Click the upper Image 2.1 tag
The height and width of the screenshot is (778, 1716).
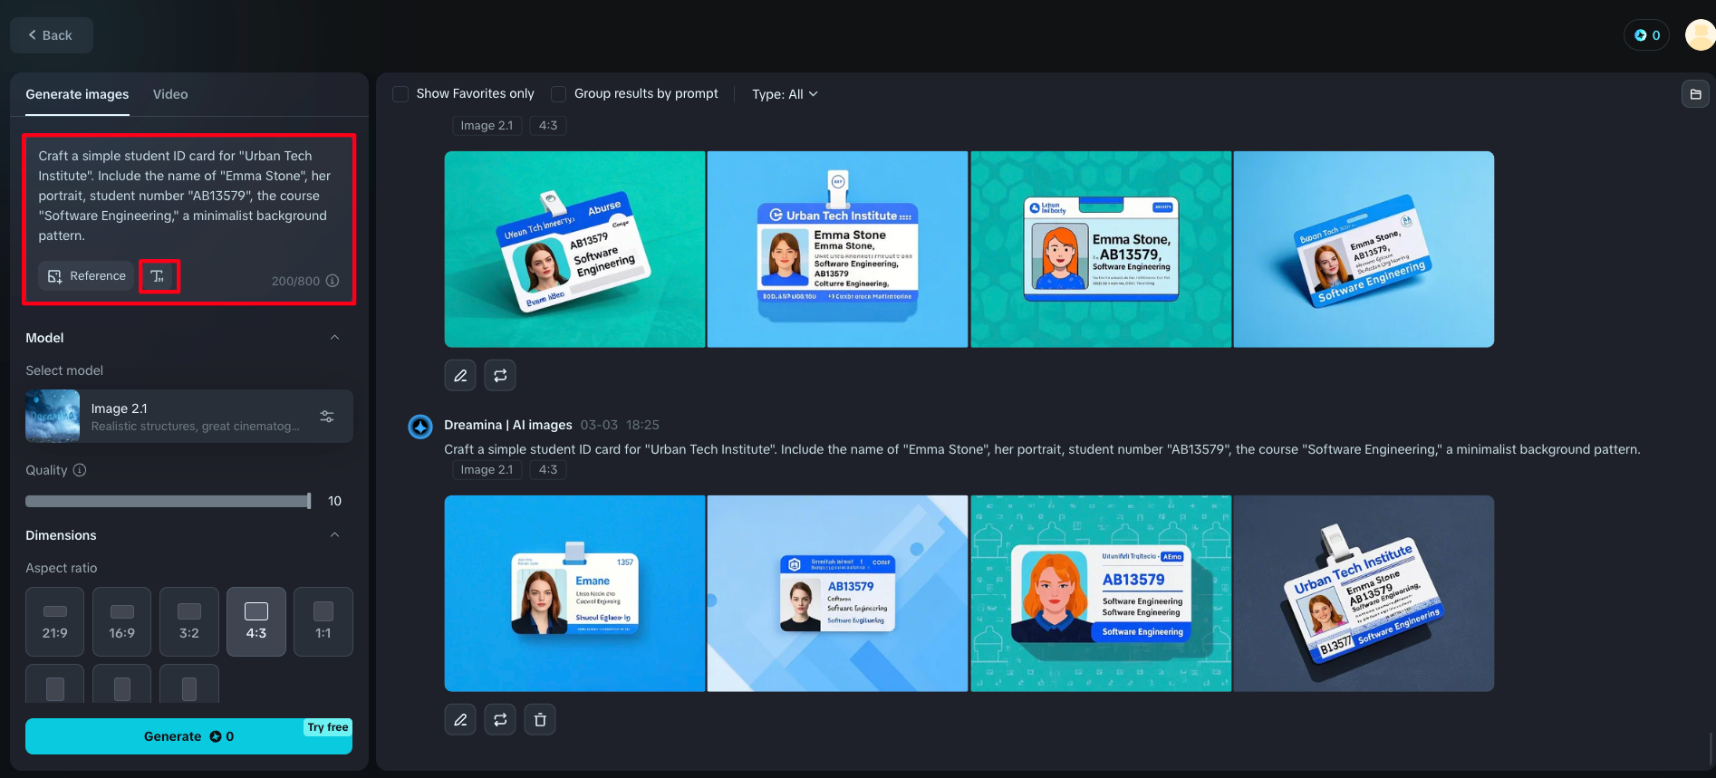(487, 126)
